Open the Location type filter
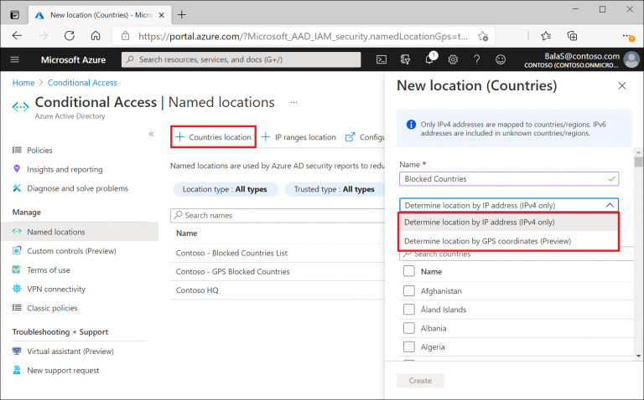This screenshot has width=644, height=400. click(225, 189)
